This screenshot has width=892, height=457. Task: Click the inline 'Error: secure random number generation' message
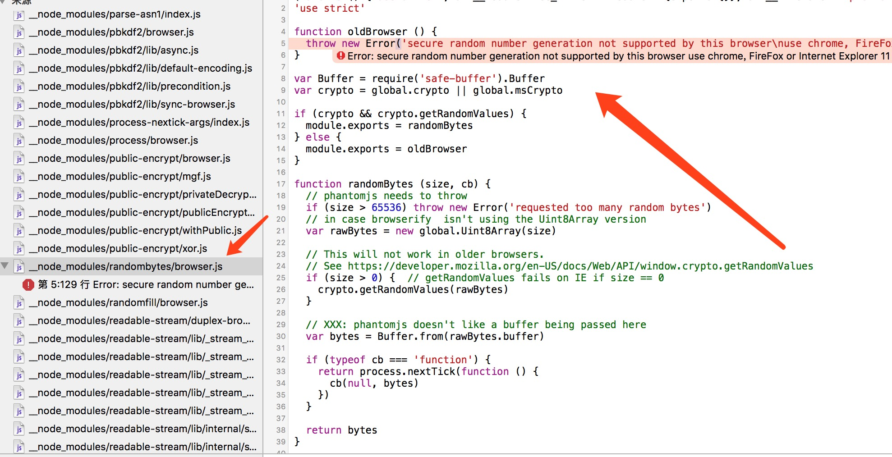(x=619, y=56)
